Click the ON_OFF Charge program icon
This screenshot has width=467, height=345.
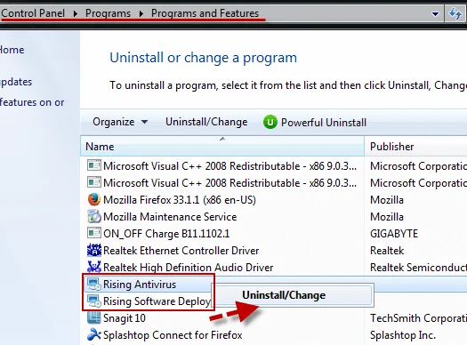(x=93, y=233)
